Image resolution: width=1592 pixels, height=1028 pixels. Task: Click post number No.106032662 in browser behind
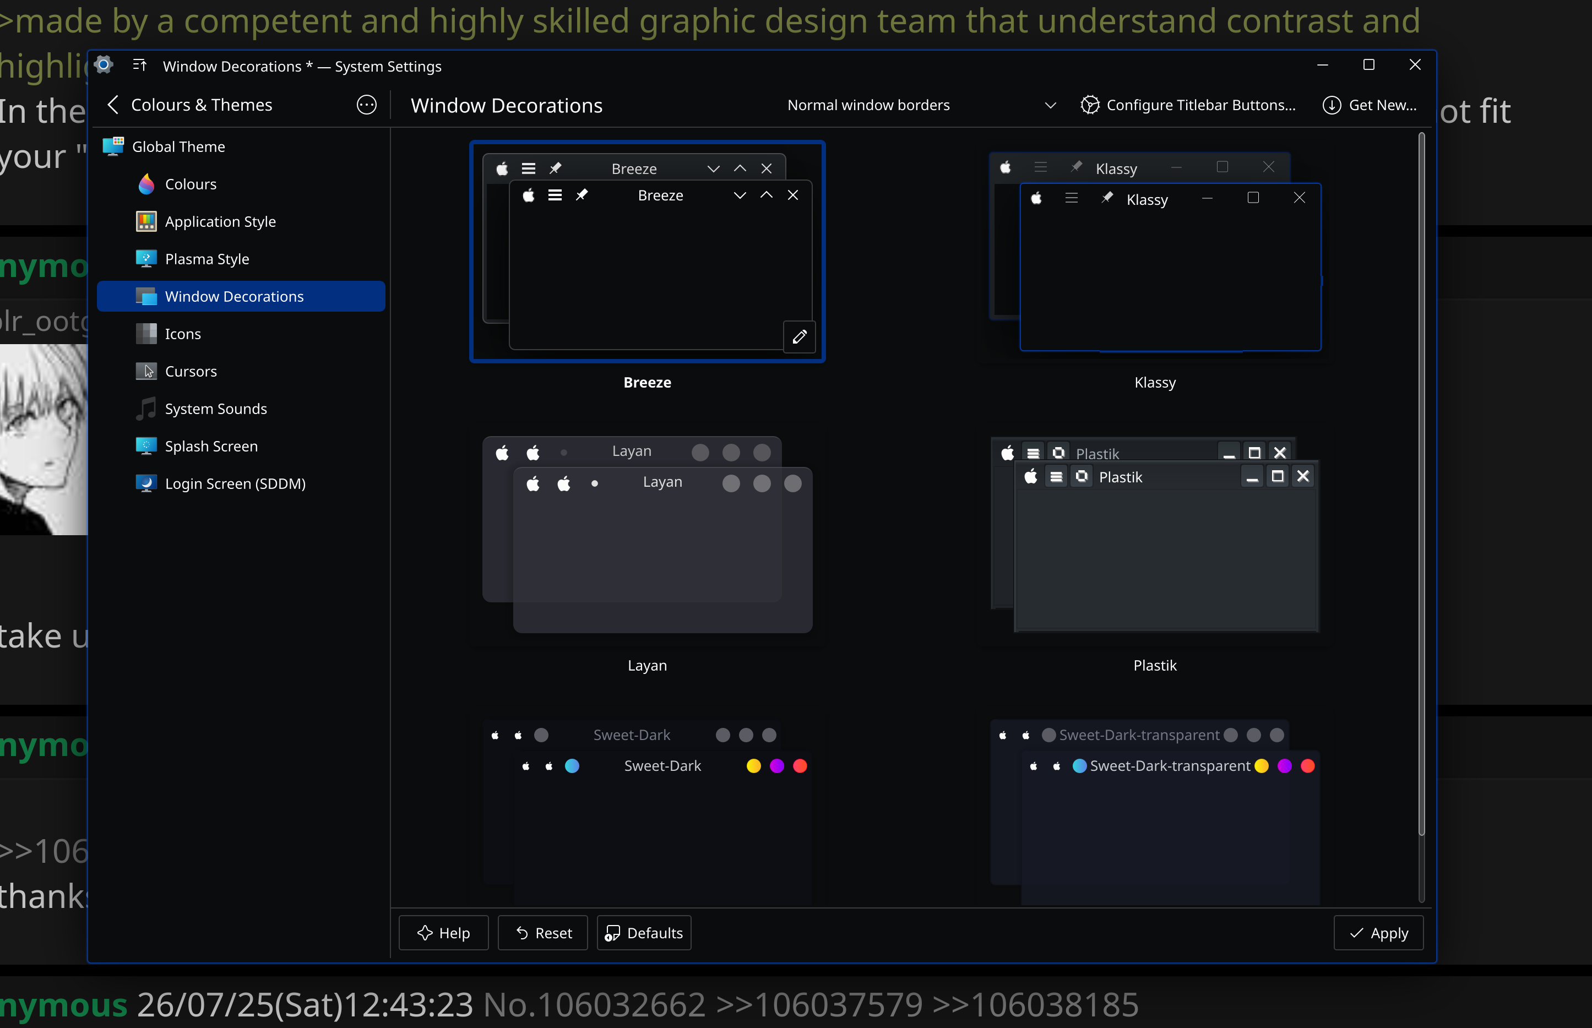[594, 1004]
